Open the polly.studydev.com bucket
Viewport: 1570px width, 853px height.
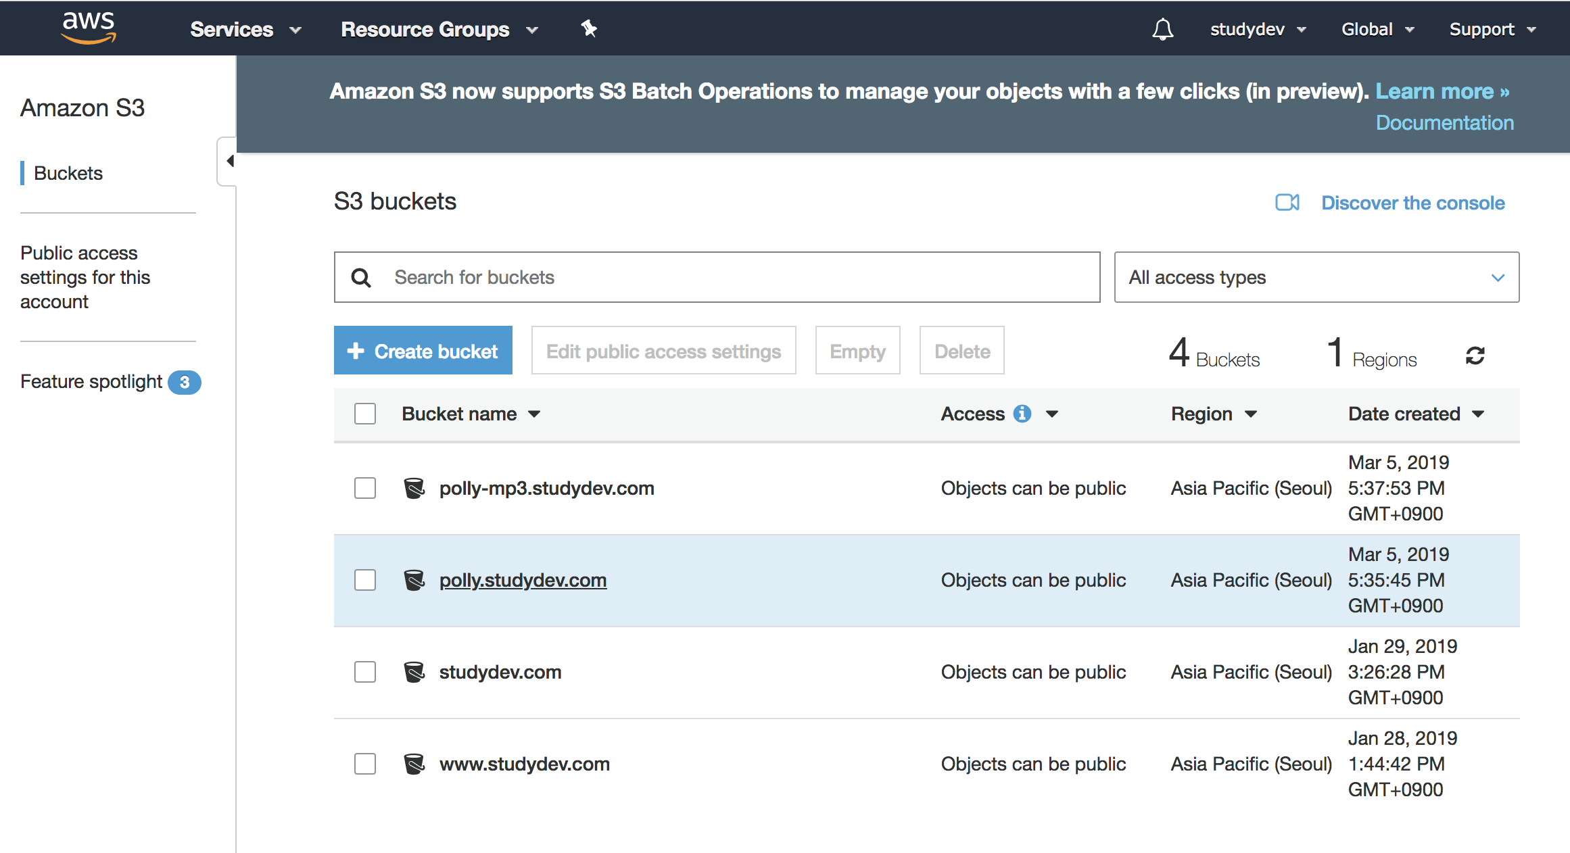(x=523, y=580)
